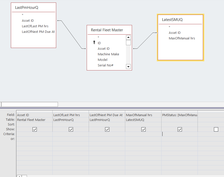Click Asset ID field cell in grid
This screenshot has height=177, width=224.
(35, 115)
